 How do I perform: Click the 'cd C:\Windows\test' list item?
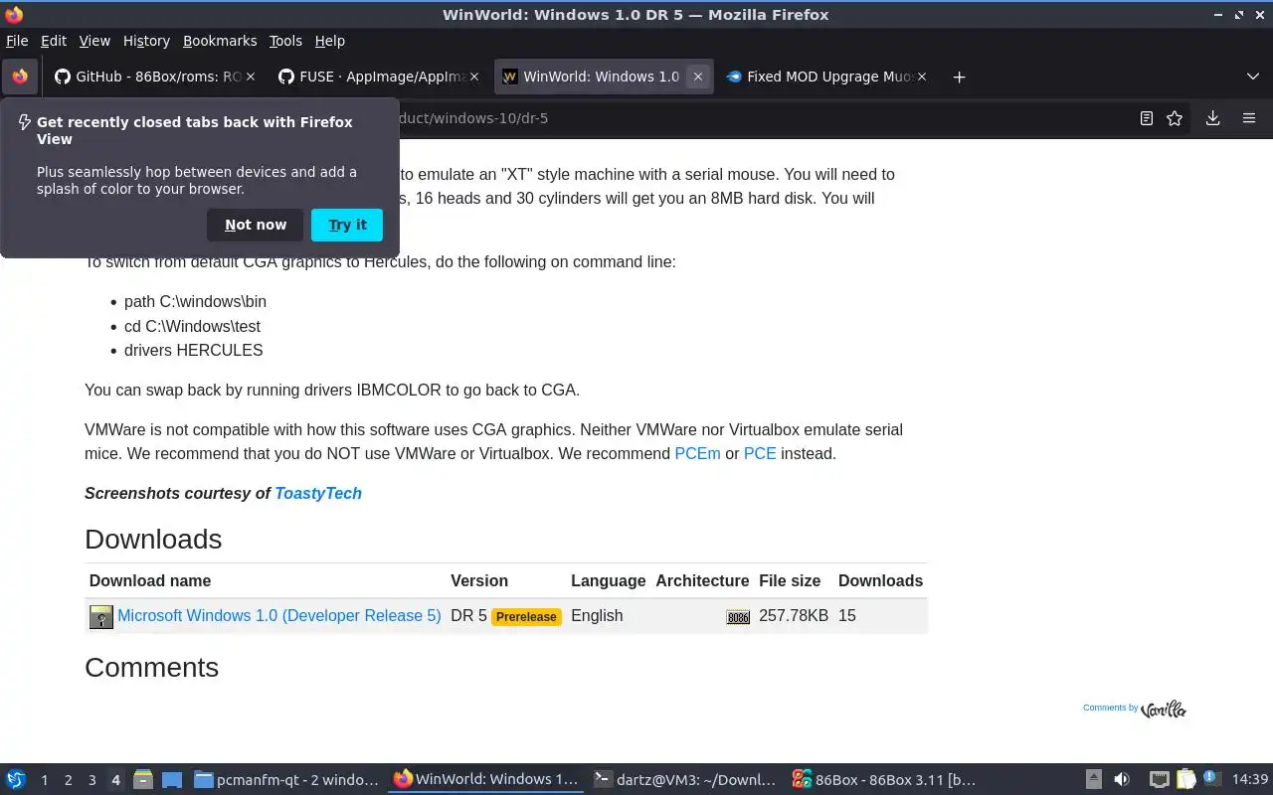pos(192,326)
